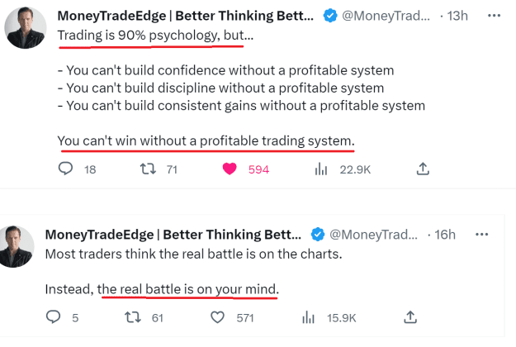Viewport: 516px width, 347px height.
Task: Retweet the tweet with 61 reposts
Action: click(x=133, y=317)
